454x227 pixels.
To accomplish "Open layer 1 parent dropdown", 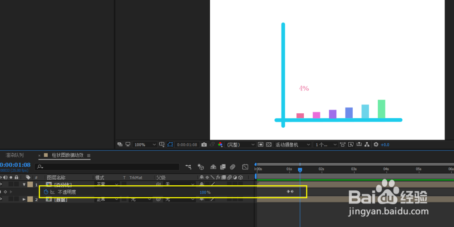I will pos(179,184).
